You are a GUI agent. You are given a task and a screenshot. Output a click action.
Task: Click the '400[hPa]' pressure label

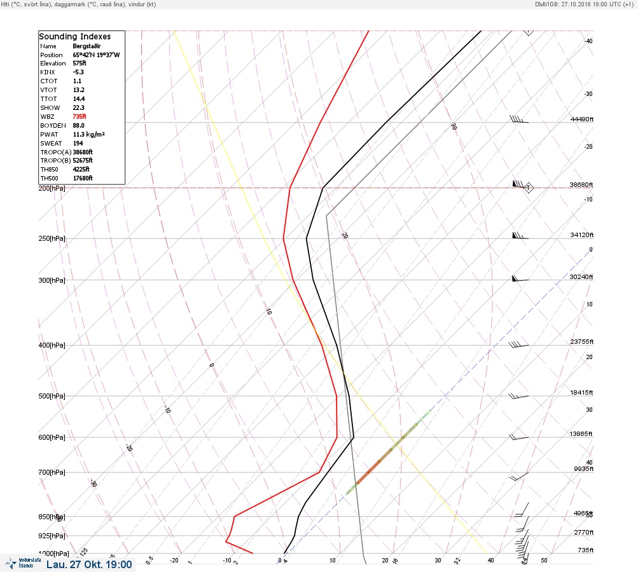coord(52,345)
